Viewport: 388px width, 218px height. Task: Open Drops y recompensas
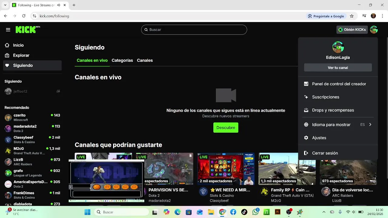[x=338, y=110]
